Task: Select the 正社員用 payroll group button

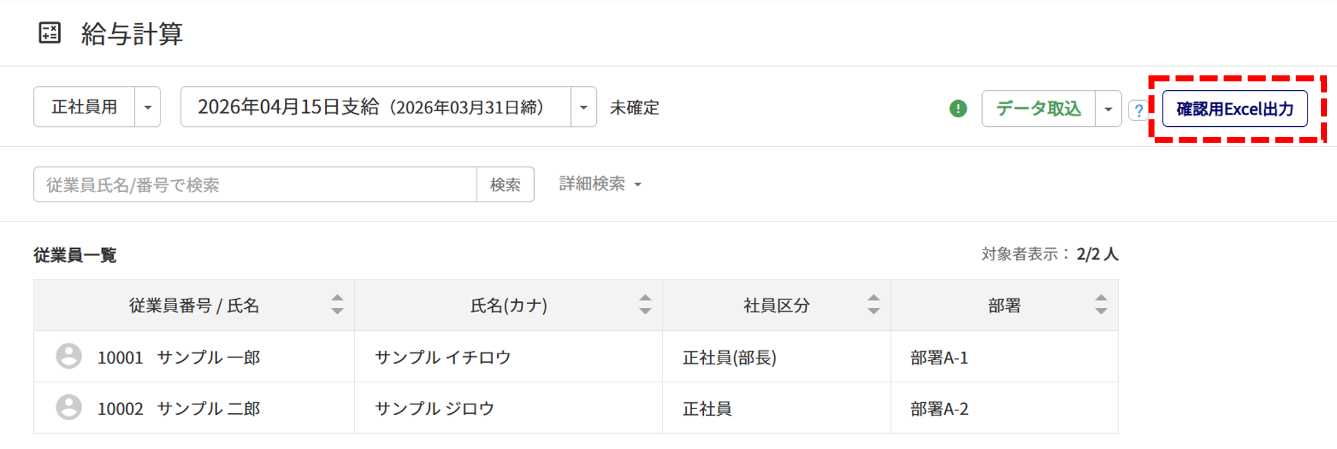Action: (84, 107)
